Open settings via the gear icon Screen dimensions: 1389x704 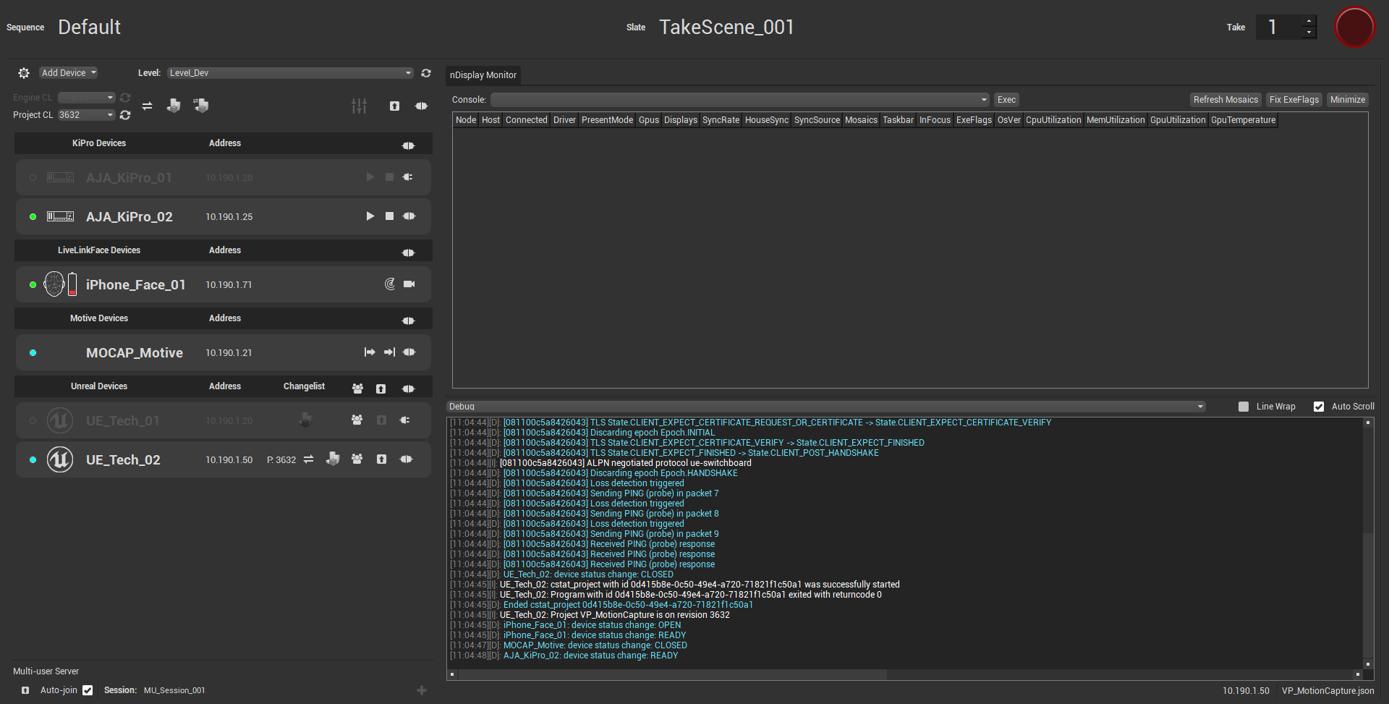point(24,73)
